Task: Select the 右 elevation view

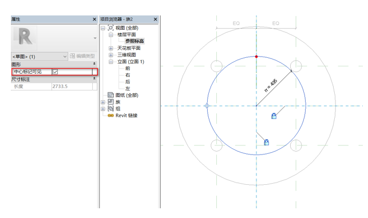Action: [x=128, y=75]
